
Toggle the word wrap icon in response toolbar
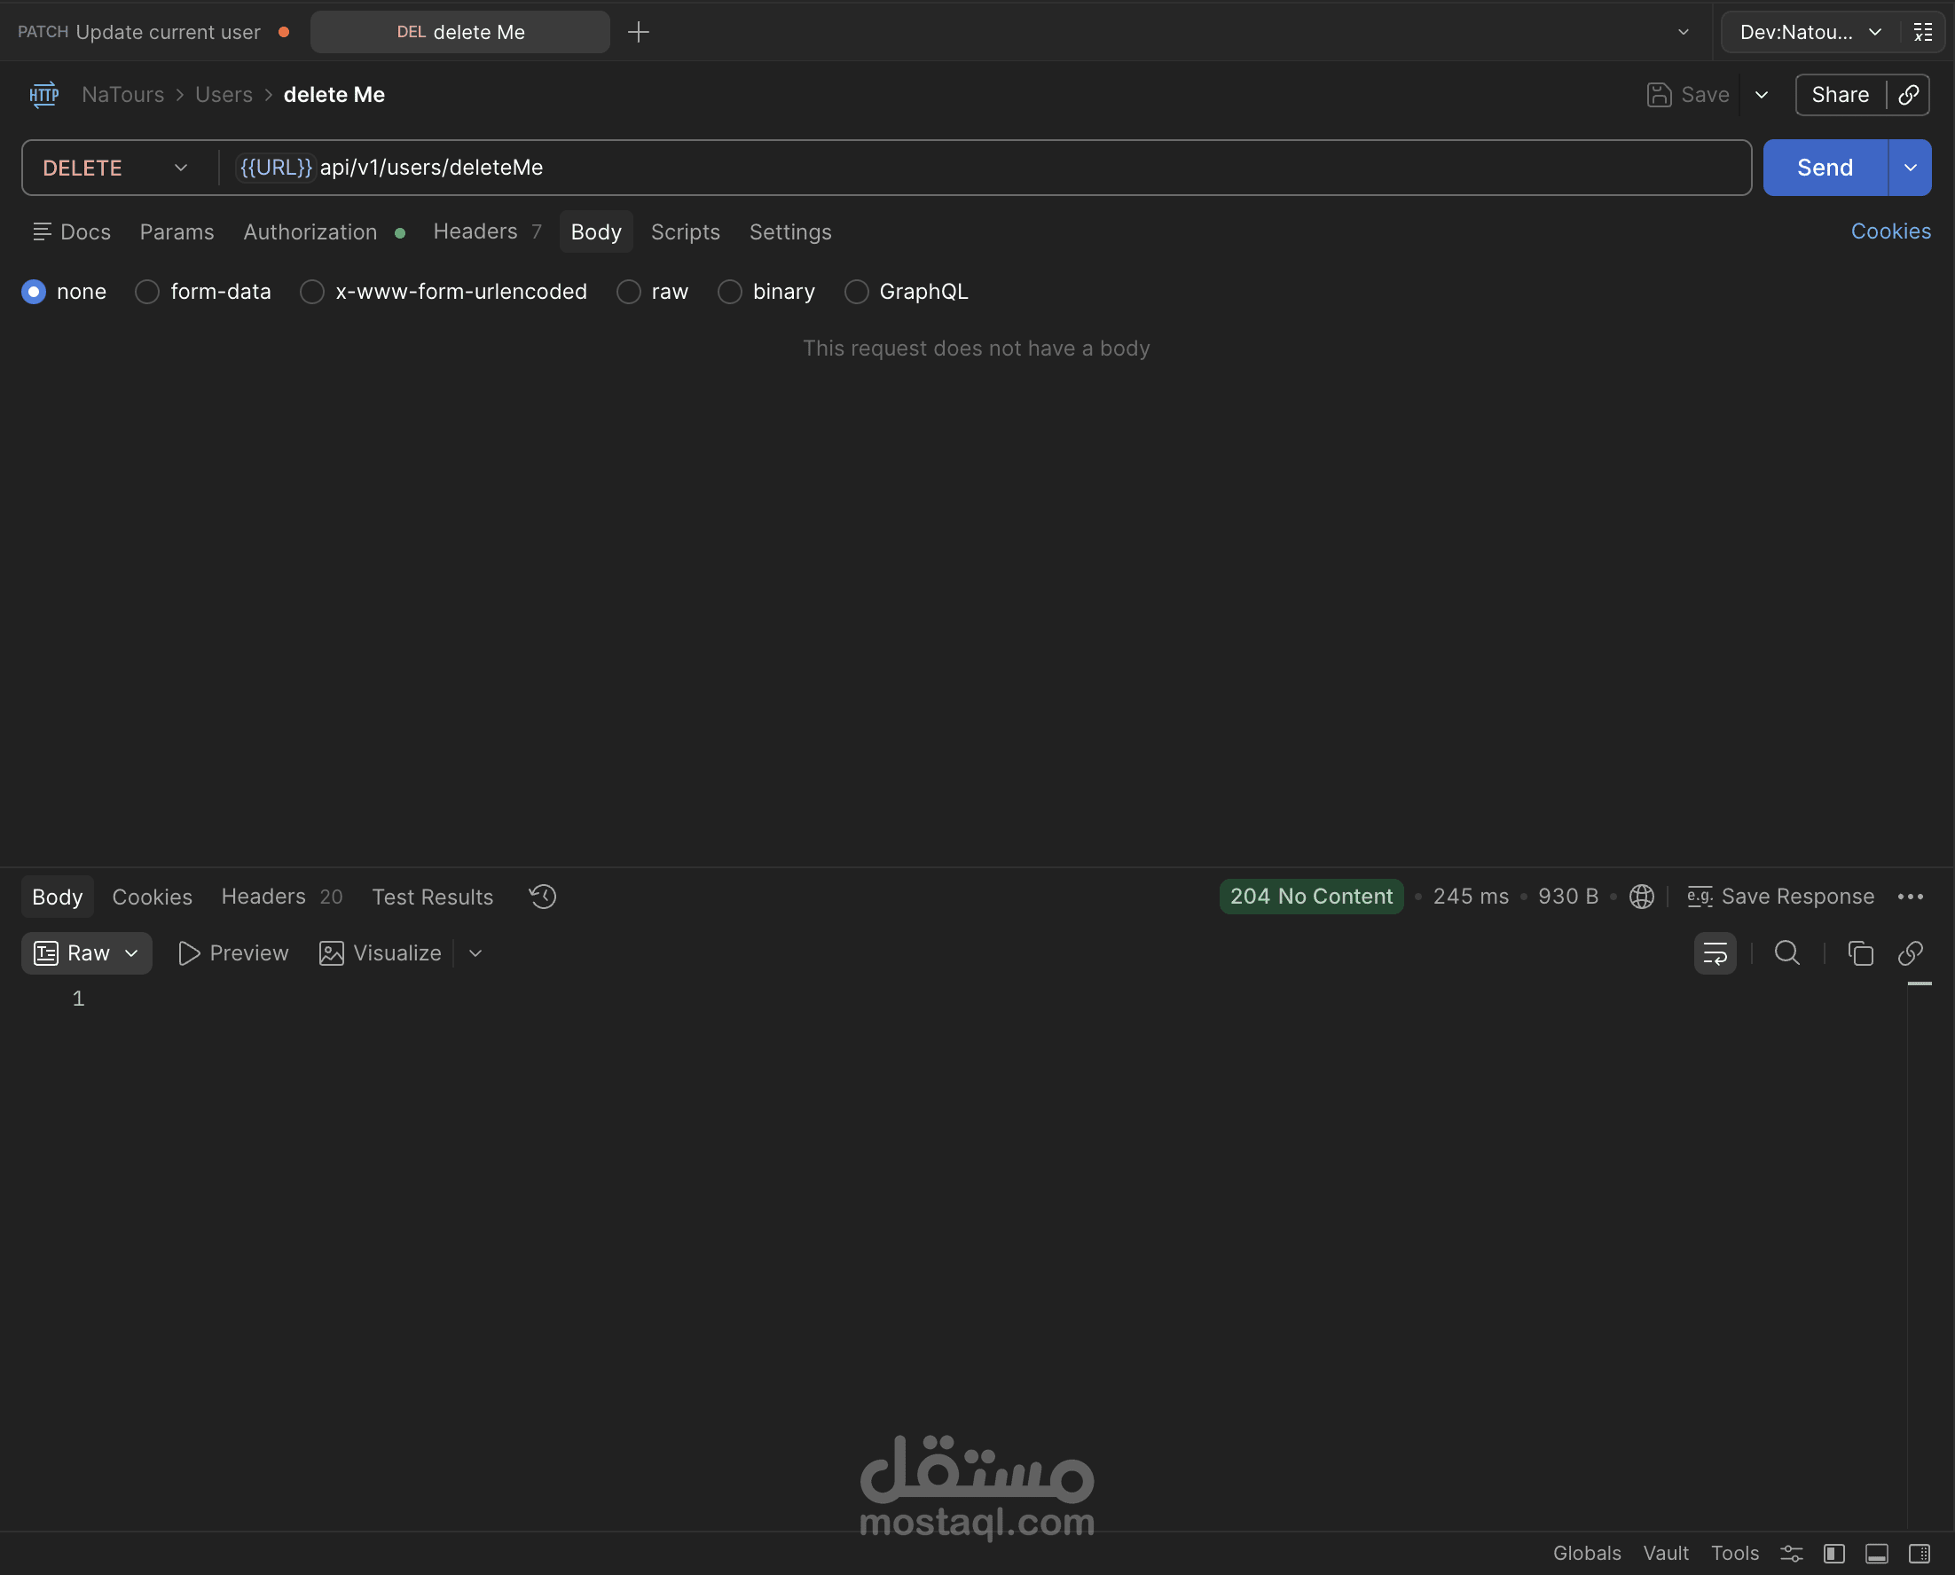1715,952
